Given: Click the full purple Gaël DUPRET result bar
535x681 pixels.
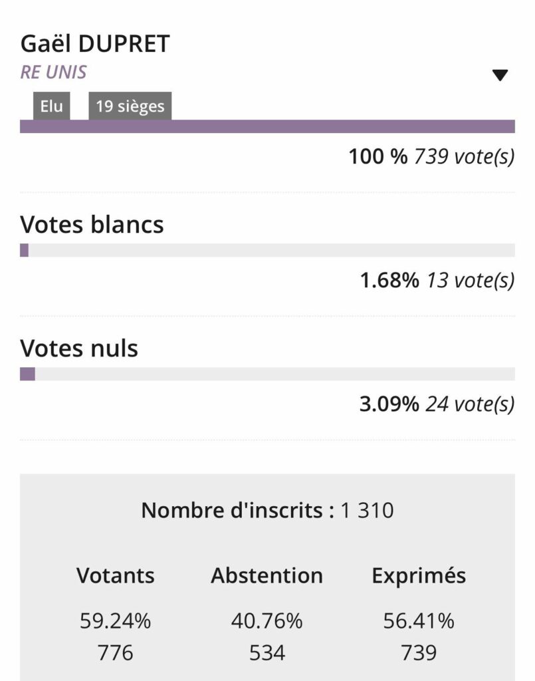Looking at the screenshot, I should [x=267, y=126].
